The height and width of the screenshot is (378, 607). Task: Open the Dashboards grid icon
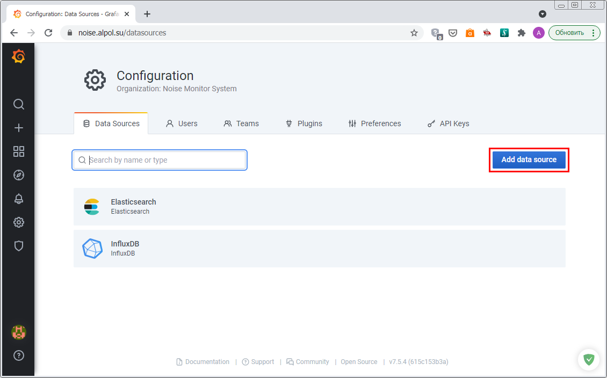click(x=19, y=151)
